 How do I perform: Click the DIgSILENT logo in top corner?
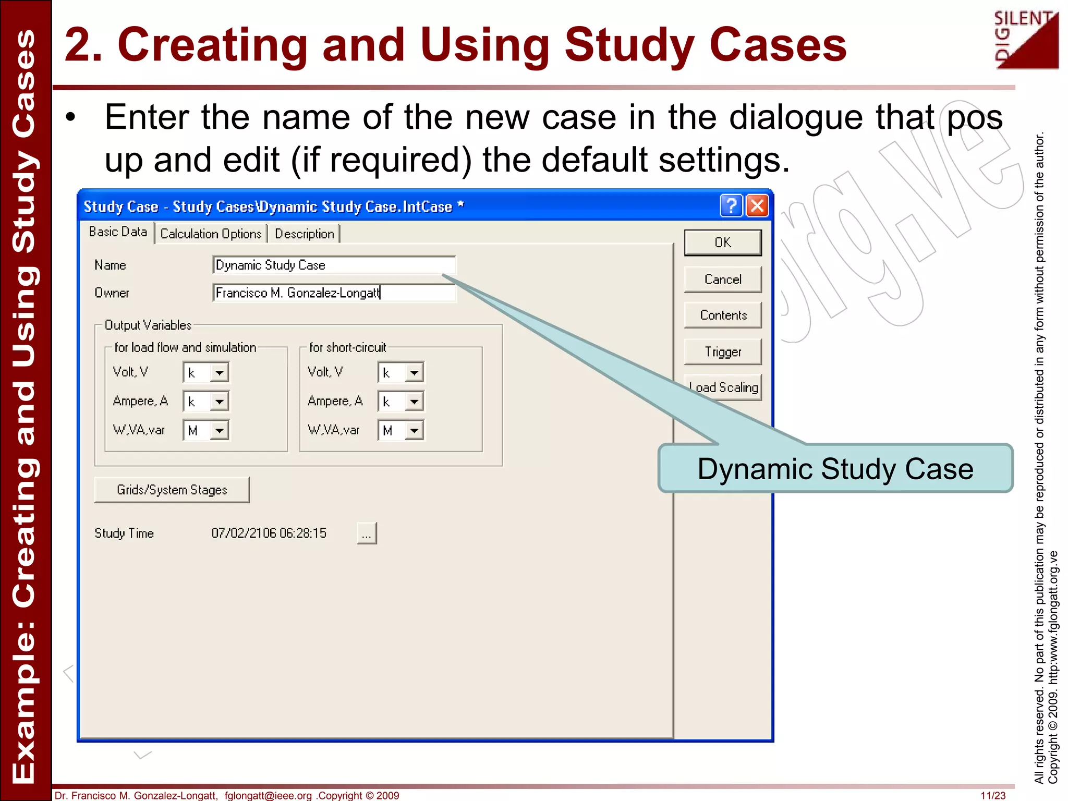[1026, 40]
